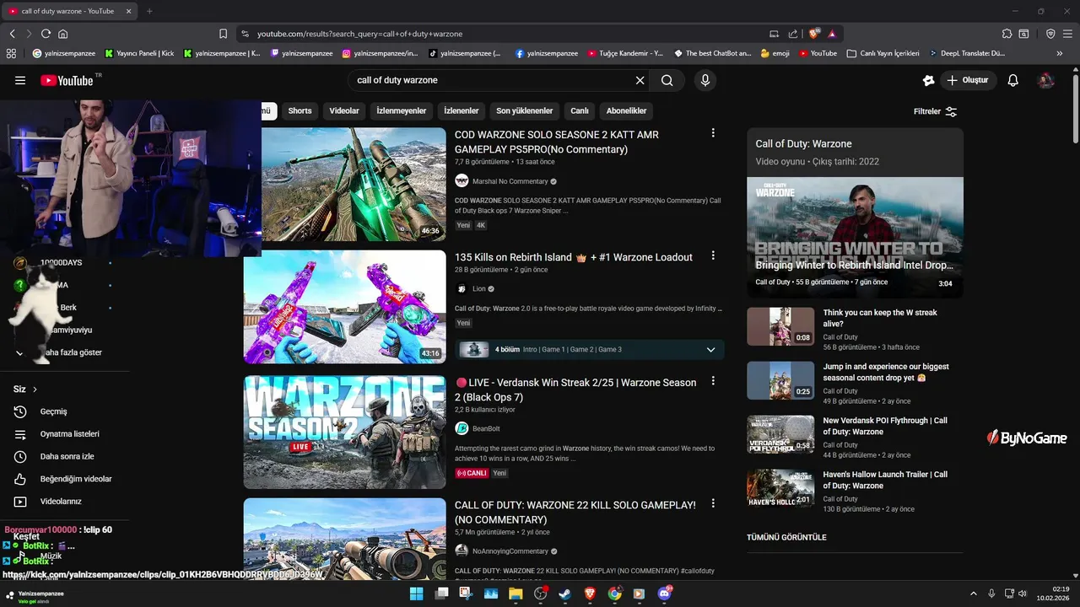
Task: Open Windows Start menu
Action: pyautogui.click(x=416, y=594)
